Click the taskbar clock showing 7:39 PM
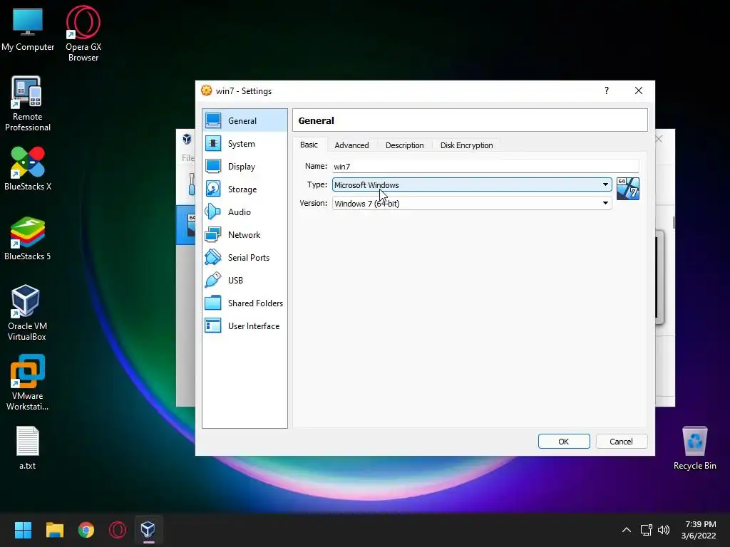Image resolution: width=730 pixels, height=547 pixels. [699, 530]
